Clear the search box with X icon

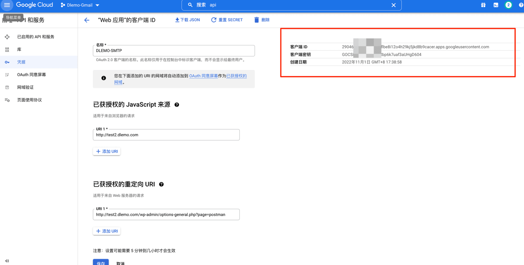tap(393, 5)
